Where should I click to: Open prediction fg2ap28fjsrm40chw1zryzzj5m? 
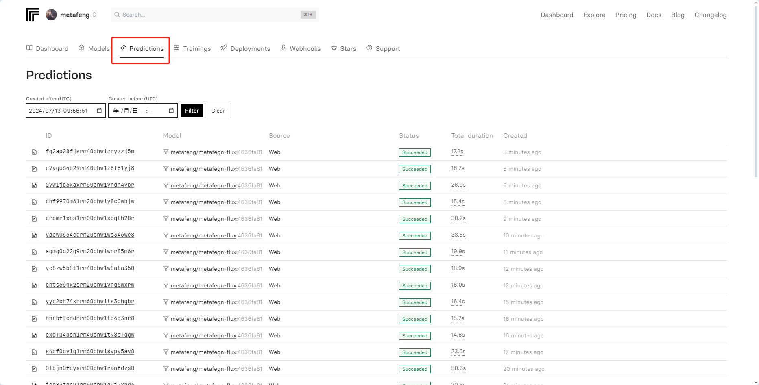pyautogui.click(x=90, y=152)
